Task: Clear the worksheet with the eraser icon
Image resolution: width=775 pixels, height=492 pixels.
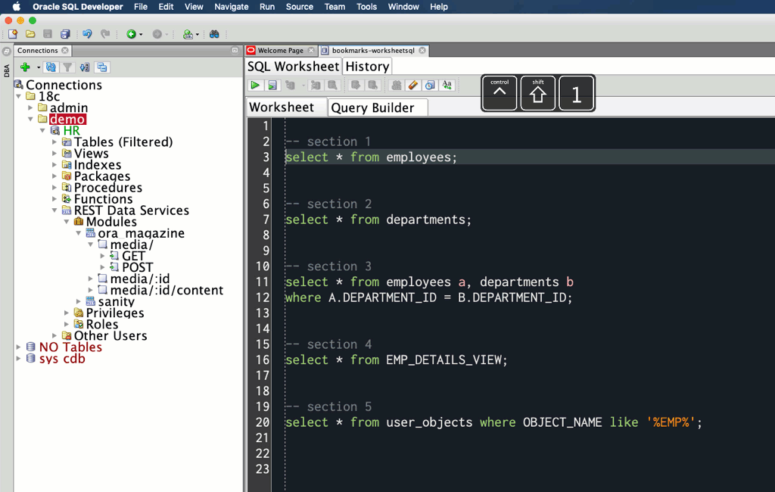Action: click(x=413, y=85)
